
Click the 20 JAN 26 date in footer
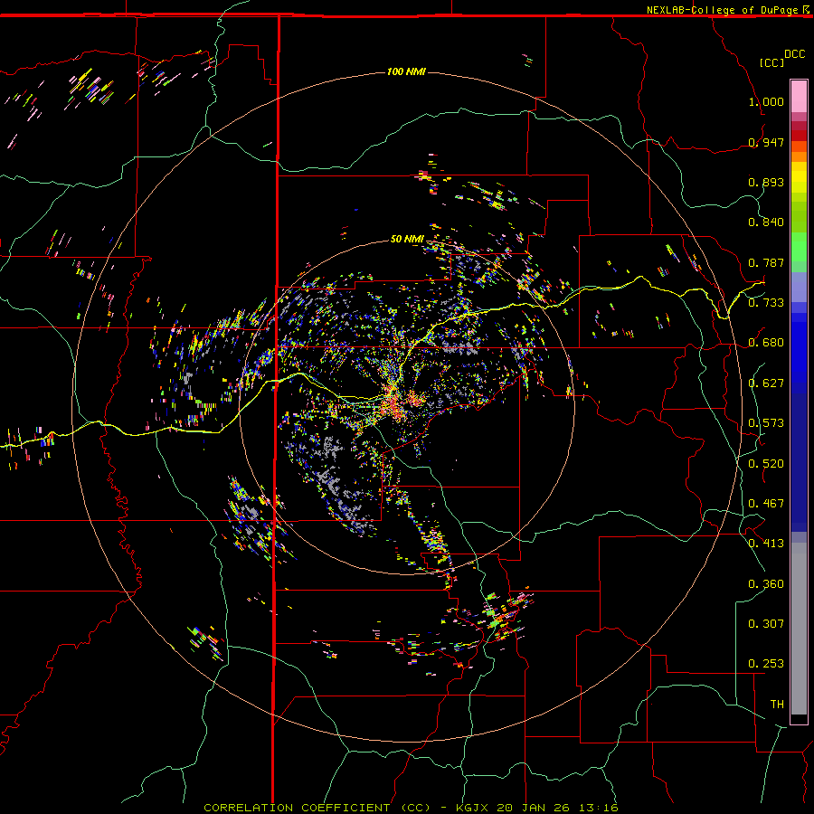click(533, 808)
